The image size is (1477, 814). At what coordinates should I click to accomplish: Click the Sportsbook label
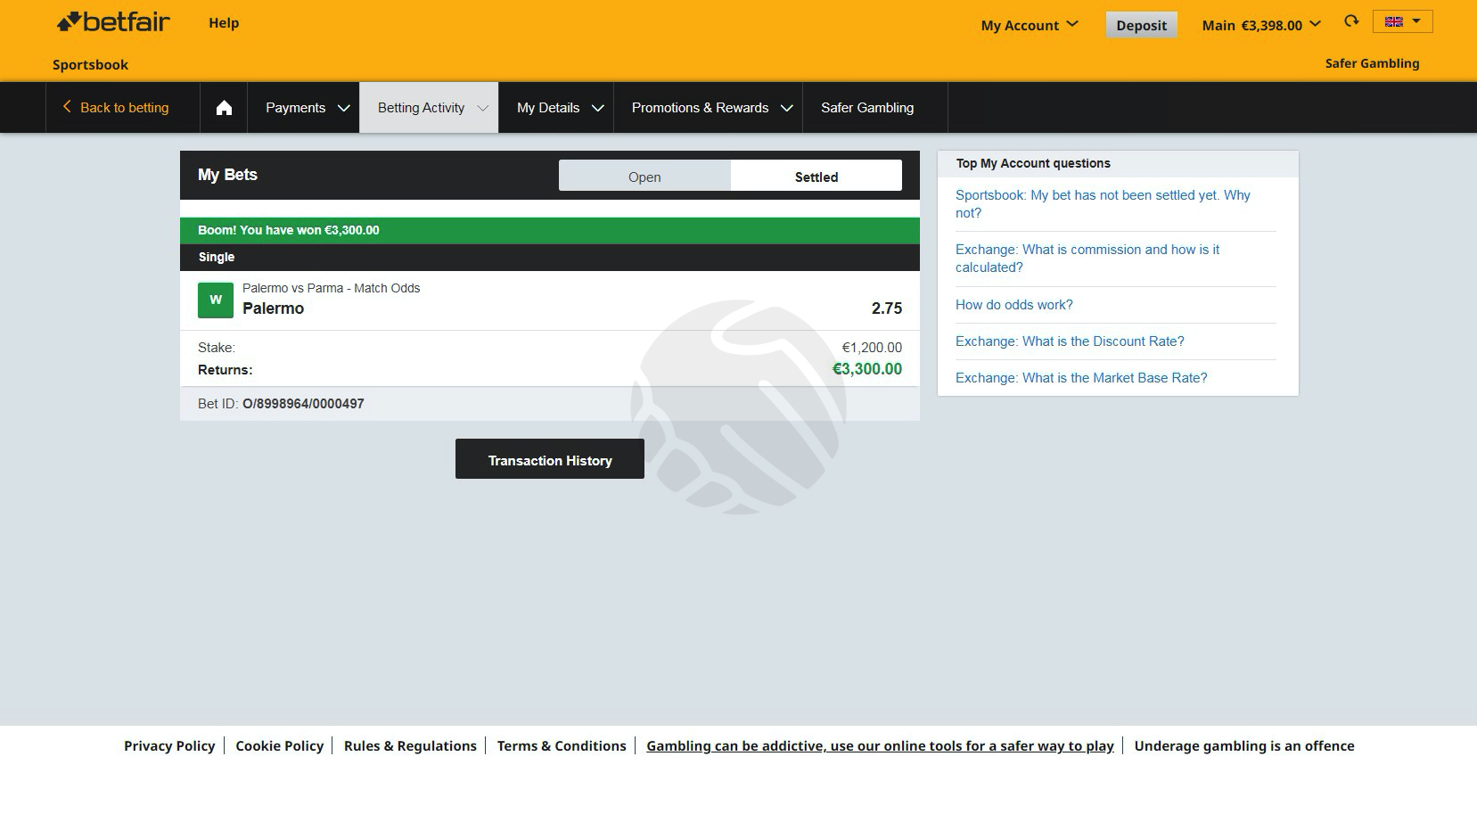coord(90,64)
